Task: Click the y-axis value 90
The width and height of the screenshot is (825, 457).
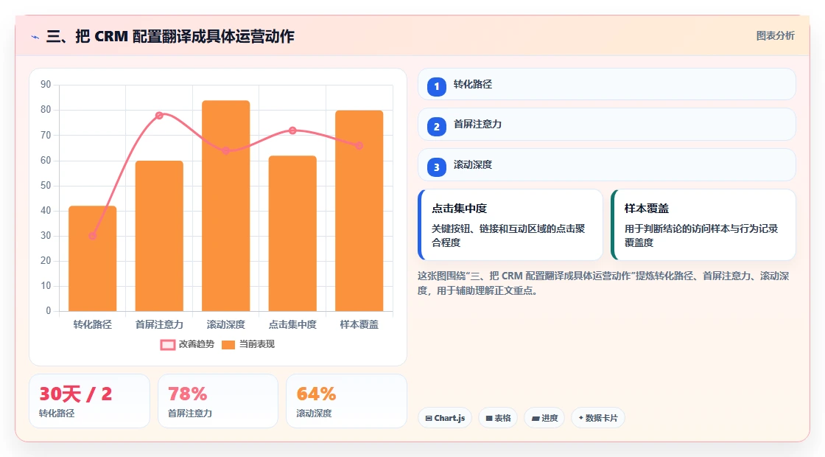Action: point(46,84)
